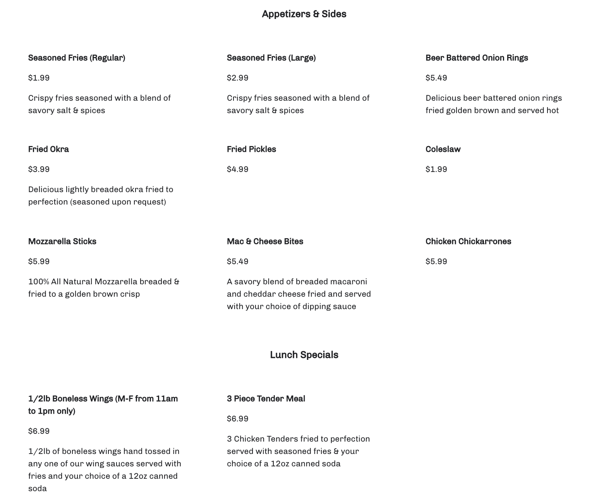Viewport: 604px width, 502px height.
Task: Select Mozzarella Sticks from the menu
Action: coord(62,242)
